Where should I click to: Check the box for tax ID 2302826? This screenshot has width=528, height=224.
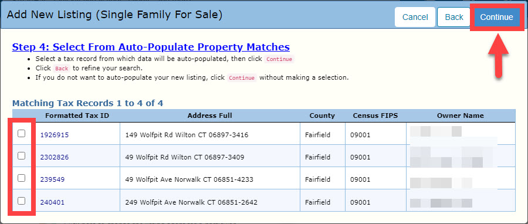point(21,156)
